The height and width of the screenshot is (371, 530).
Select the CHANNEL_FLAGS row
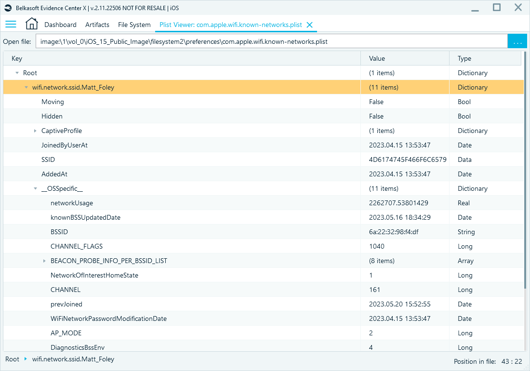(x=263, y=246)
